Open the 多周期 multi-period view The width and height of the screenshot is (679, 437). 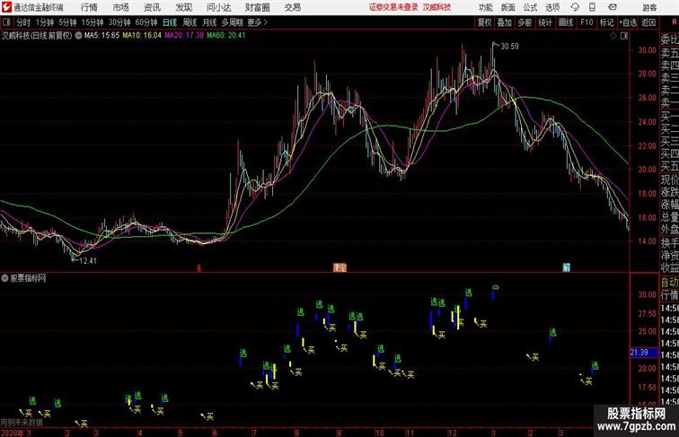[232, 22]
